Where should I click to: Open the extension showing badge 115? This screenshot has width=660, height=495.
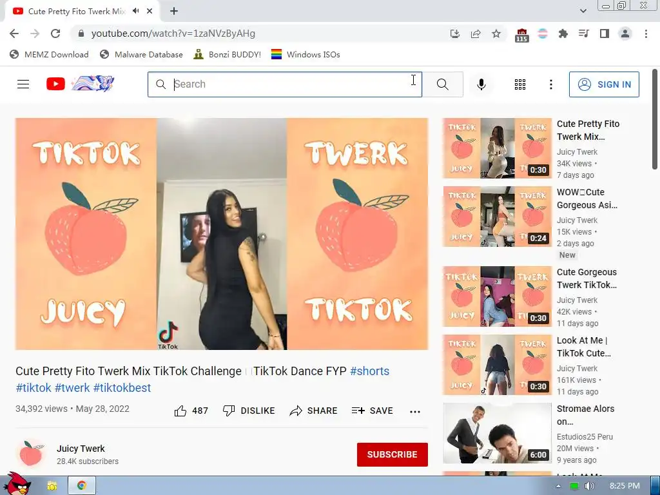[521, 35]
